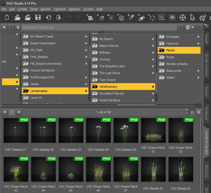
Task: Click the Export icon in the toolbar
Action: (x=59, y=17)
